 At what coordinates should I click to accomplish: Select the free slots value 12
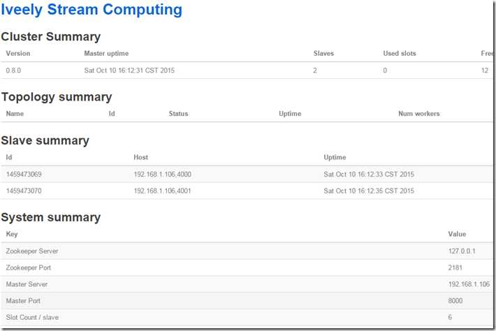(x=485, y=71)
